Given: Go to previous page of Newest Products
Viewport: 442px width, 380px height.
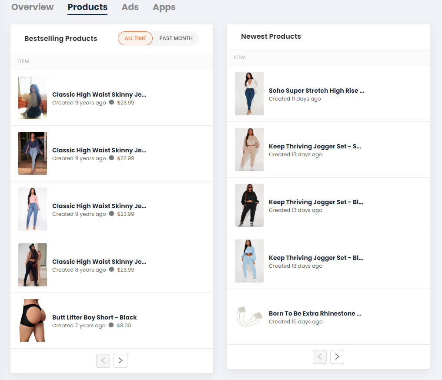Looking at the screenshot, I should pyautogui.click(x=320, y=357).
